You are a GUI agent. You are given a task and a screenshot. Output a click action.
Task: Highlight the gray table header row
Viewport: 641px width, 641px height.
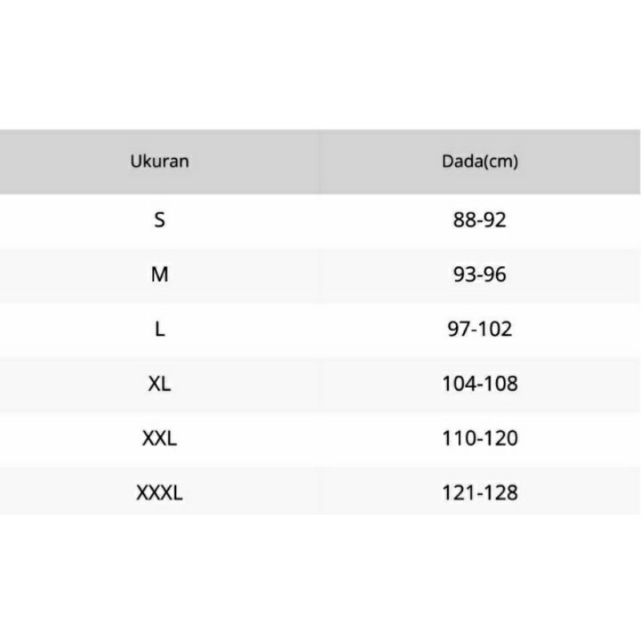pyautogui.click(x=320, y=161)
